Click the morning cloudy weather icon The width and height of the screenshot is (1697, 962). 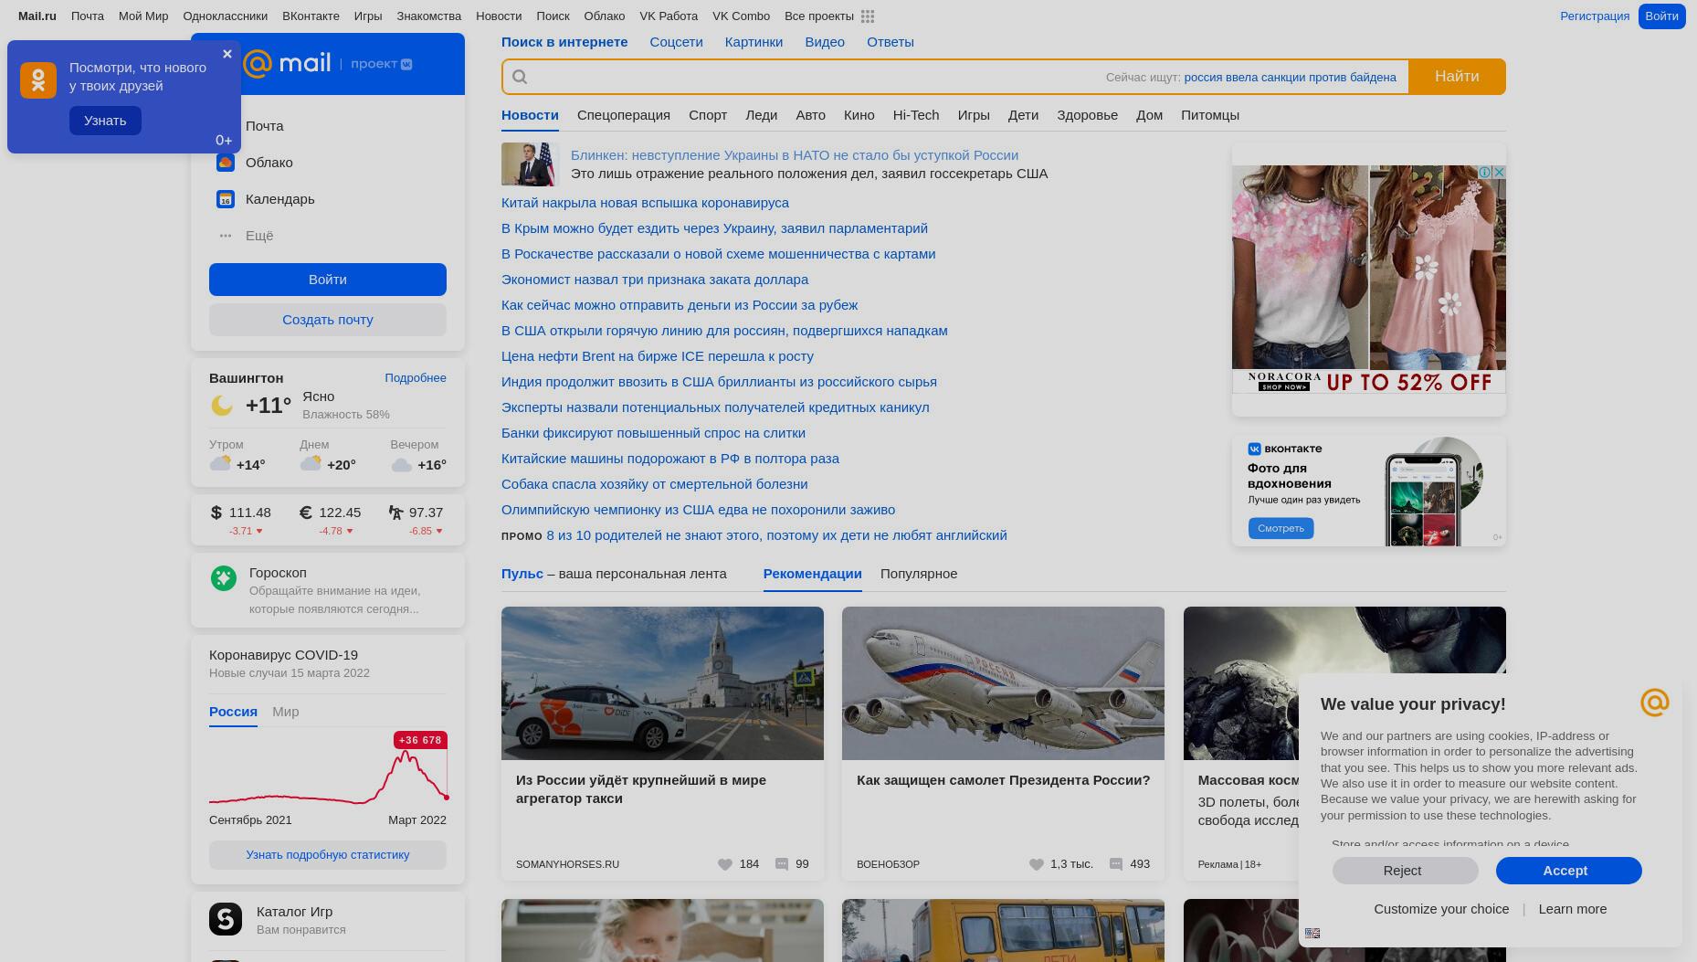click(220, 464)
